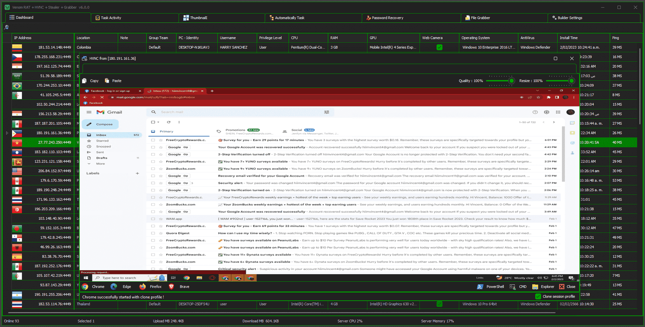Click Copy icon in HVNC window

[84, 81]
